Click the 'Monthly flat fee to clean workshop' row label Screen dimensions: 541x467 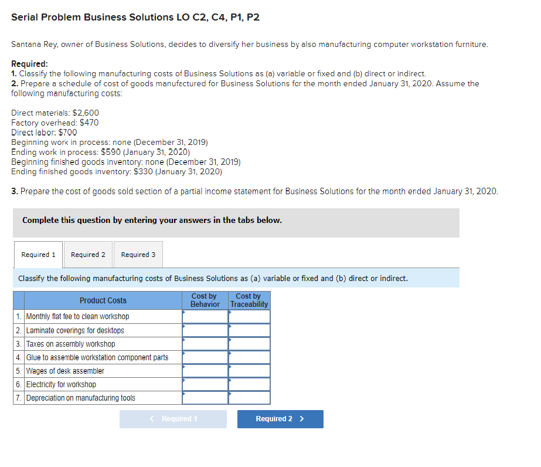click(x=77, y=316)
